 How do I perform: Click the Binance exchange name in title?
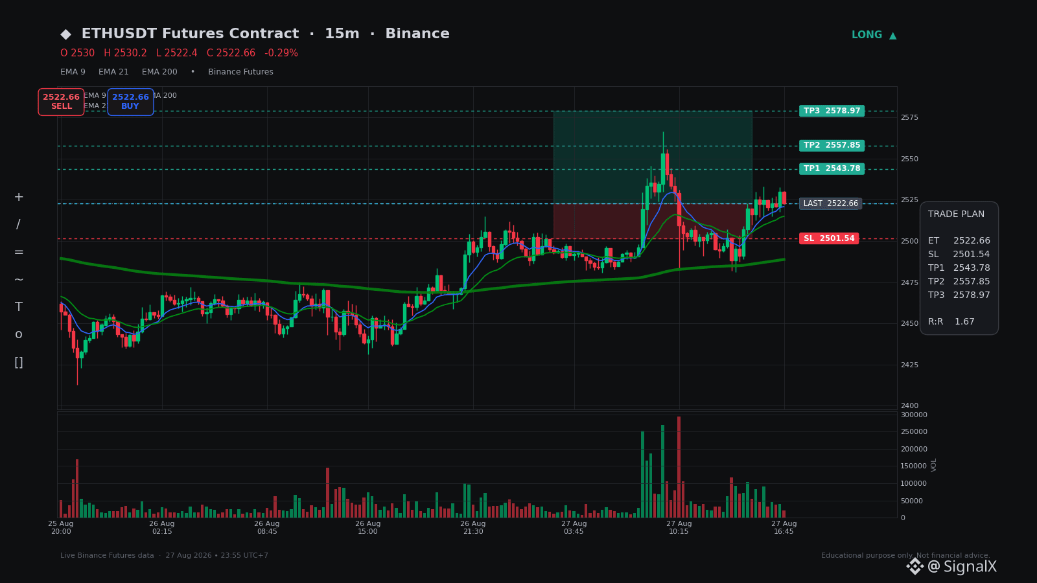(417, 34)
